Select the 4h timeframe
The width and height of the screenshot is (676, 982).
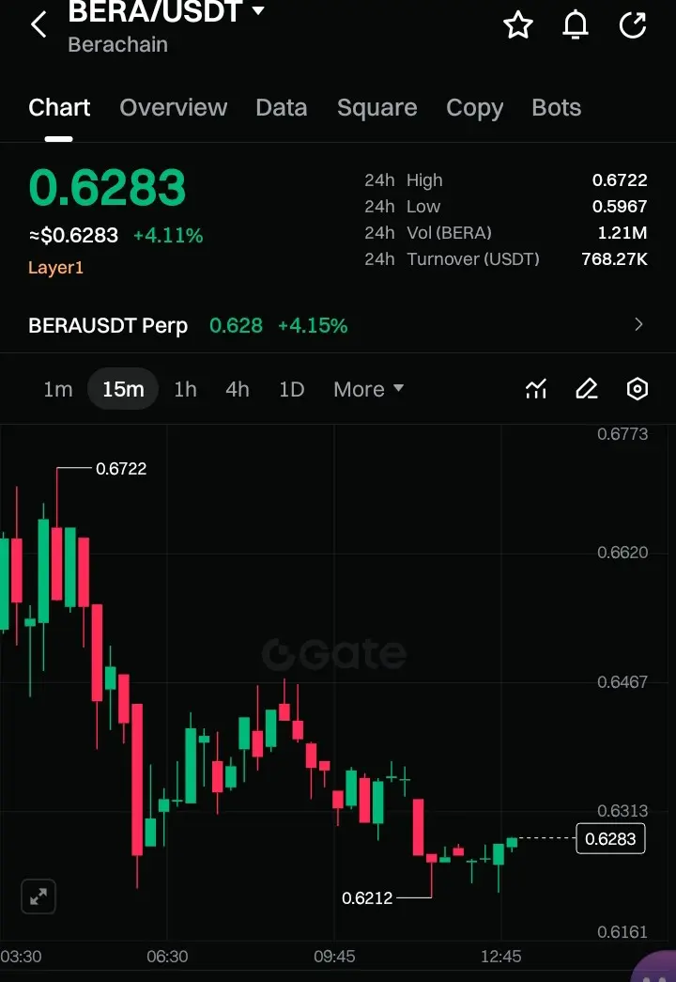point(238,389)
